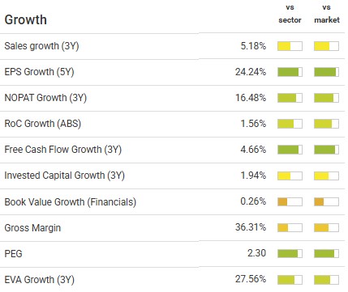This screenshot has width=348, height=292.
Task: Click the Invested Capital Growth vs market bar
Action: tap(326, 176)
